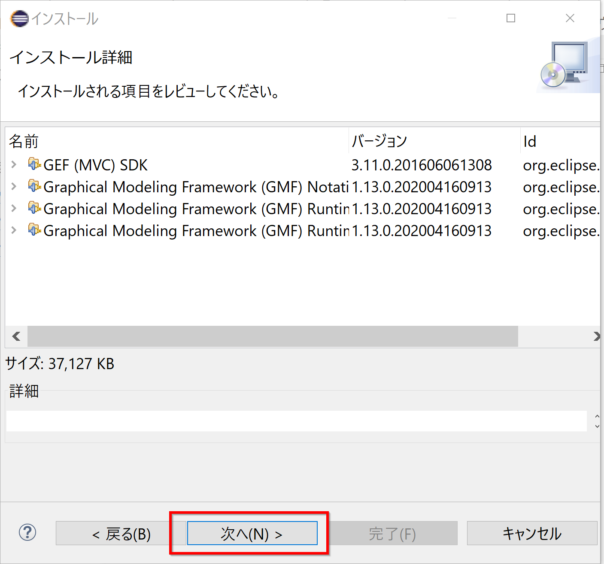Click the 完了(F) button

click(x=392, y=534)
